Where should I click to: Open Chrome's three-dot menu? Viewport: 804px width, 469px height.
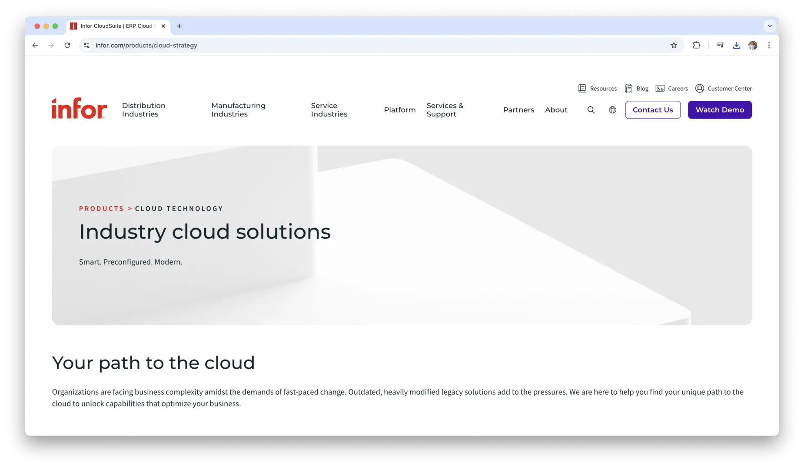click(769, 45)
